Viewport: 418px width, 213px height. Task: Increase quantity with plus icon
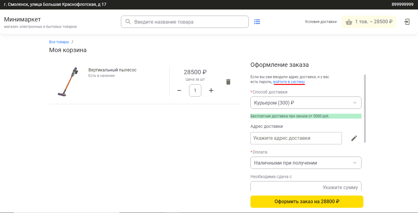pos(211,90)
